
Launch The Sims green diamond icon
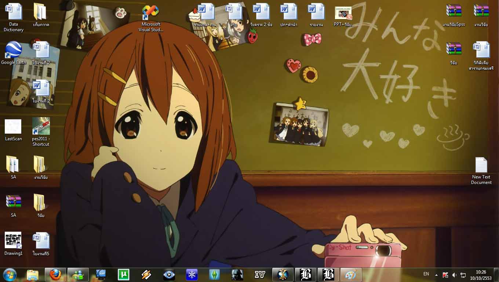[x=215, y=275]
